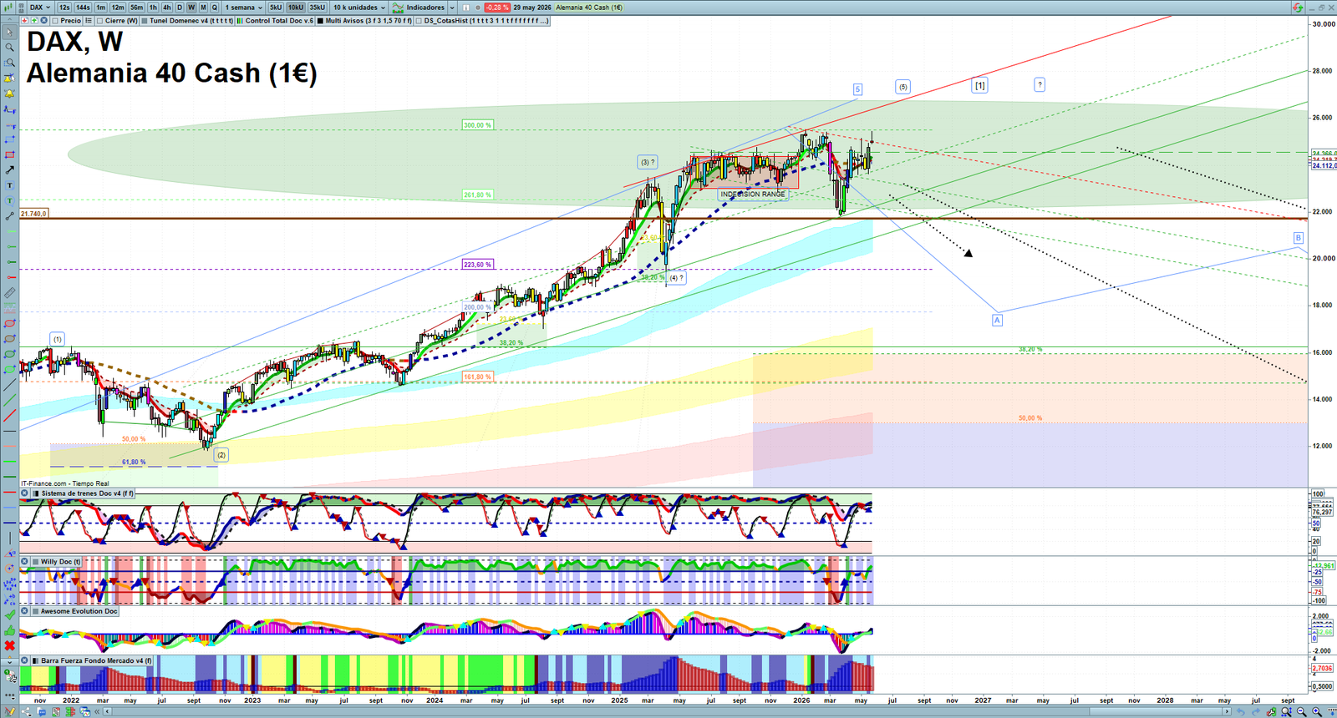Viewport: 1337px width, 718px height.
Task: Switch to the 4h timeframe
Action: pos(167,8)
